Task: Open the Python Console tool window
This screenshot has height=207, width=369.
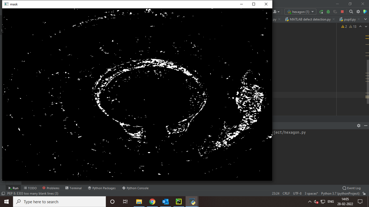Action: 135,188
